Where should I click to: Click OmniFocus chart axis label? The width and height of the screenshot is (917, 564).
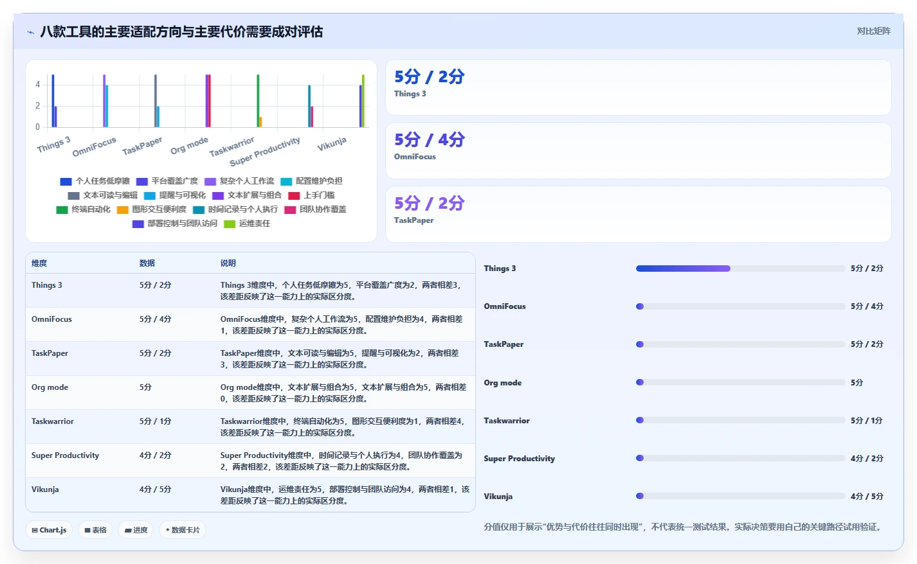94,146
